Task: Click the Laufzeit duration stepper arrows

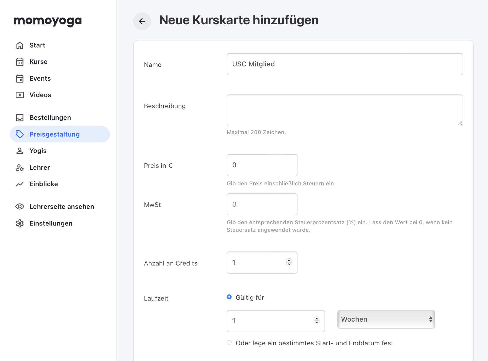Action: point(317,321)
